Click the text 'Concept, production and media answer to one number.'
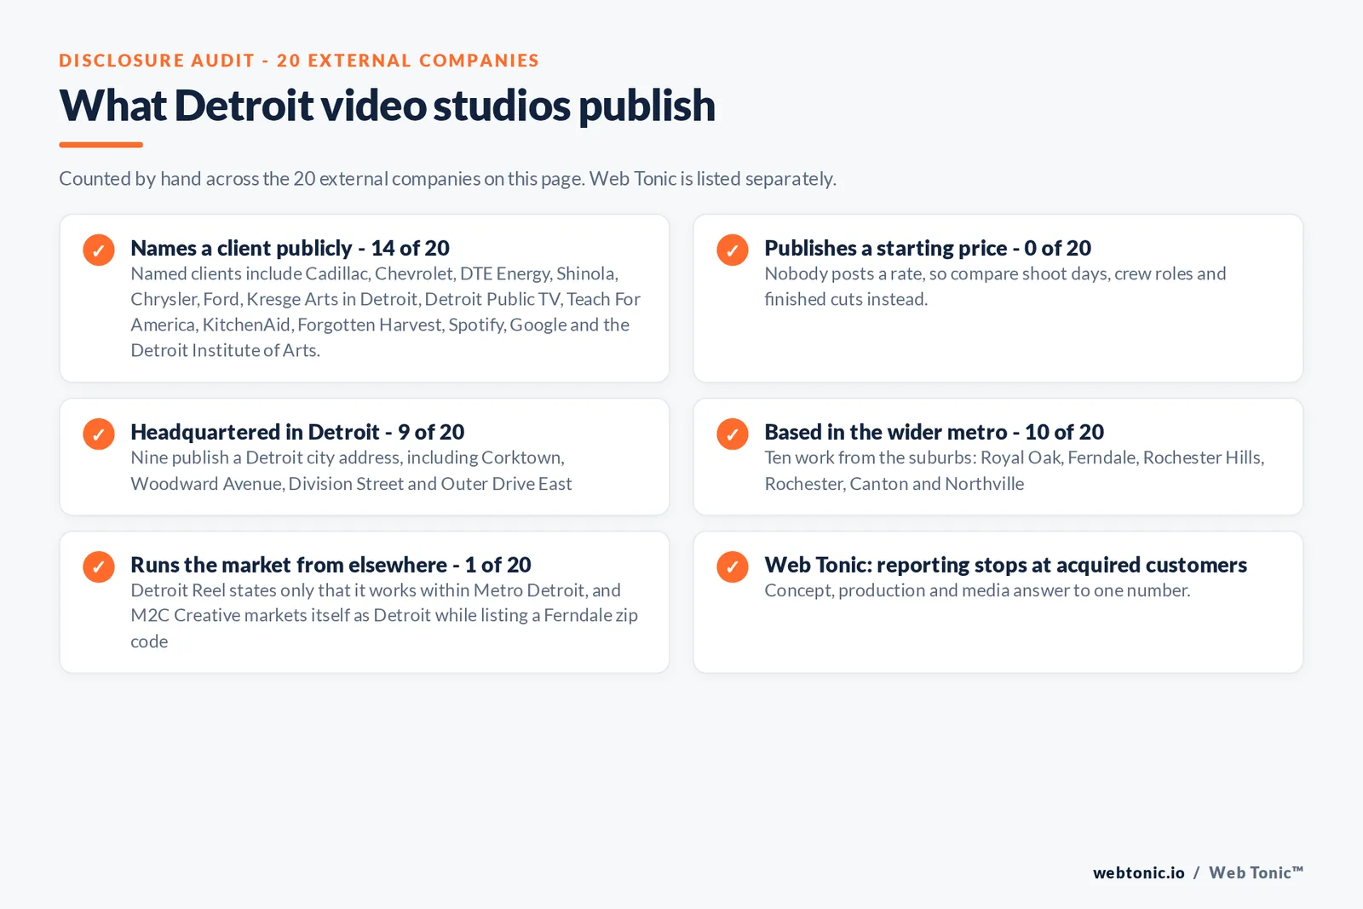This screenshot has width=1363, height=909. [x=977, y=590]
